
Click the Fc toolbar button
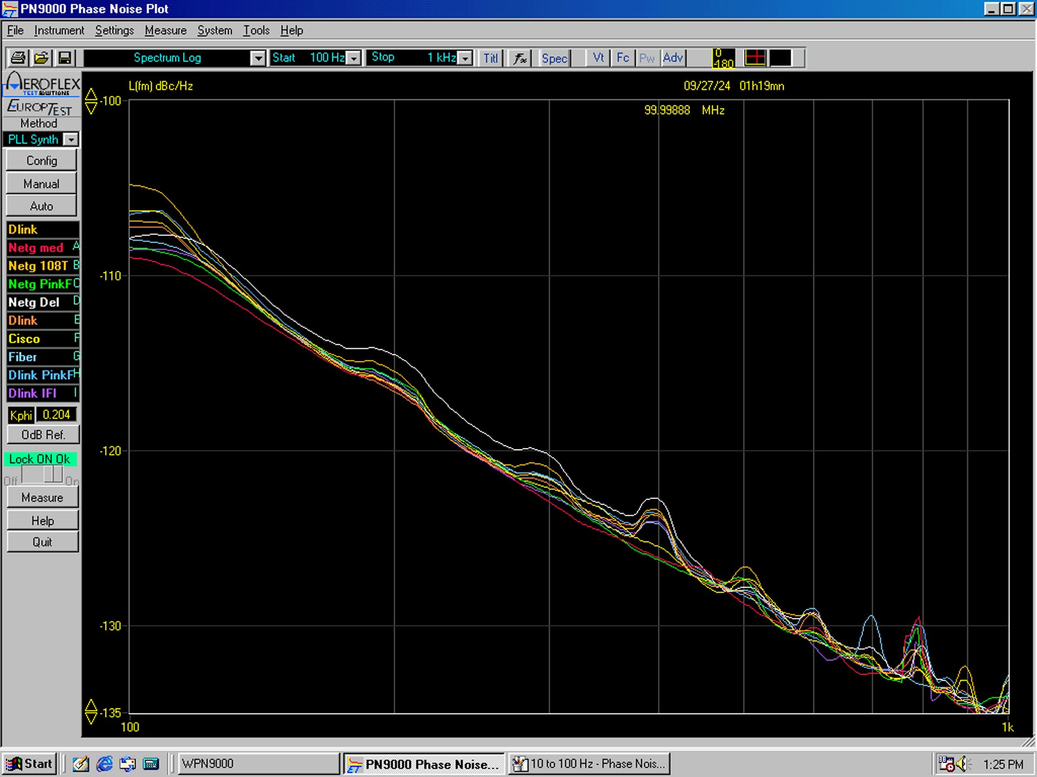point(623,57)
